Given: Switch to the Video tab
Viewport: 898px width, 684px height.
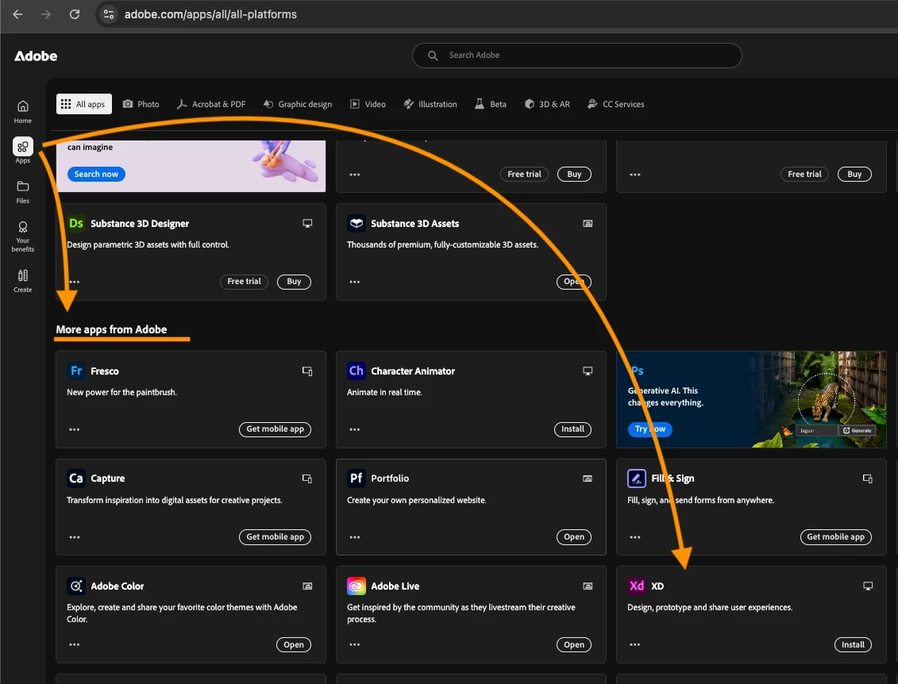Looking at the screenshot, I should (368, 104).
